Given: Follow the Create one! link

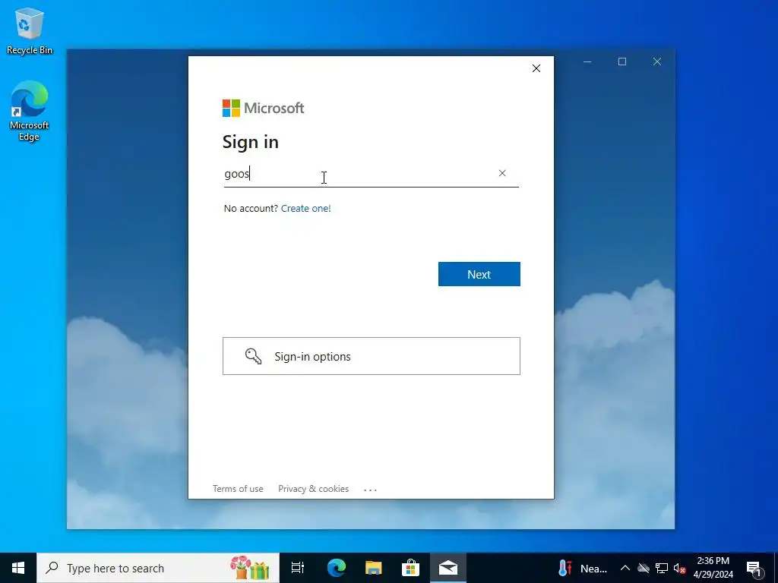Looking at the screenshot, I should (x=305, y=208).
